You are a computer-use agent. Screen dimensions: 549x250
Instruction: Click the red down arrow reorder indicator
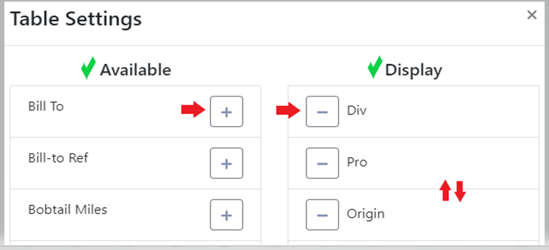(460, 191)
